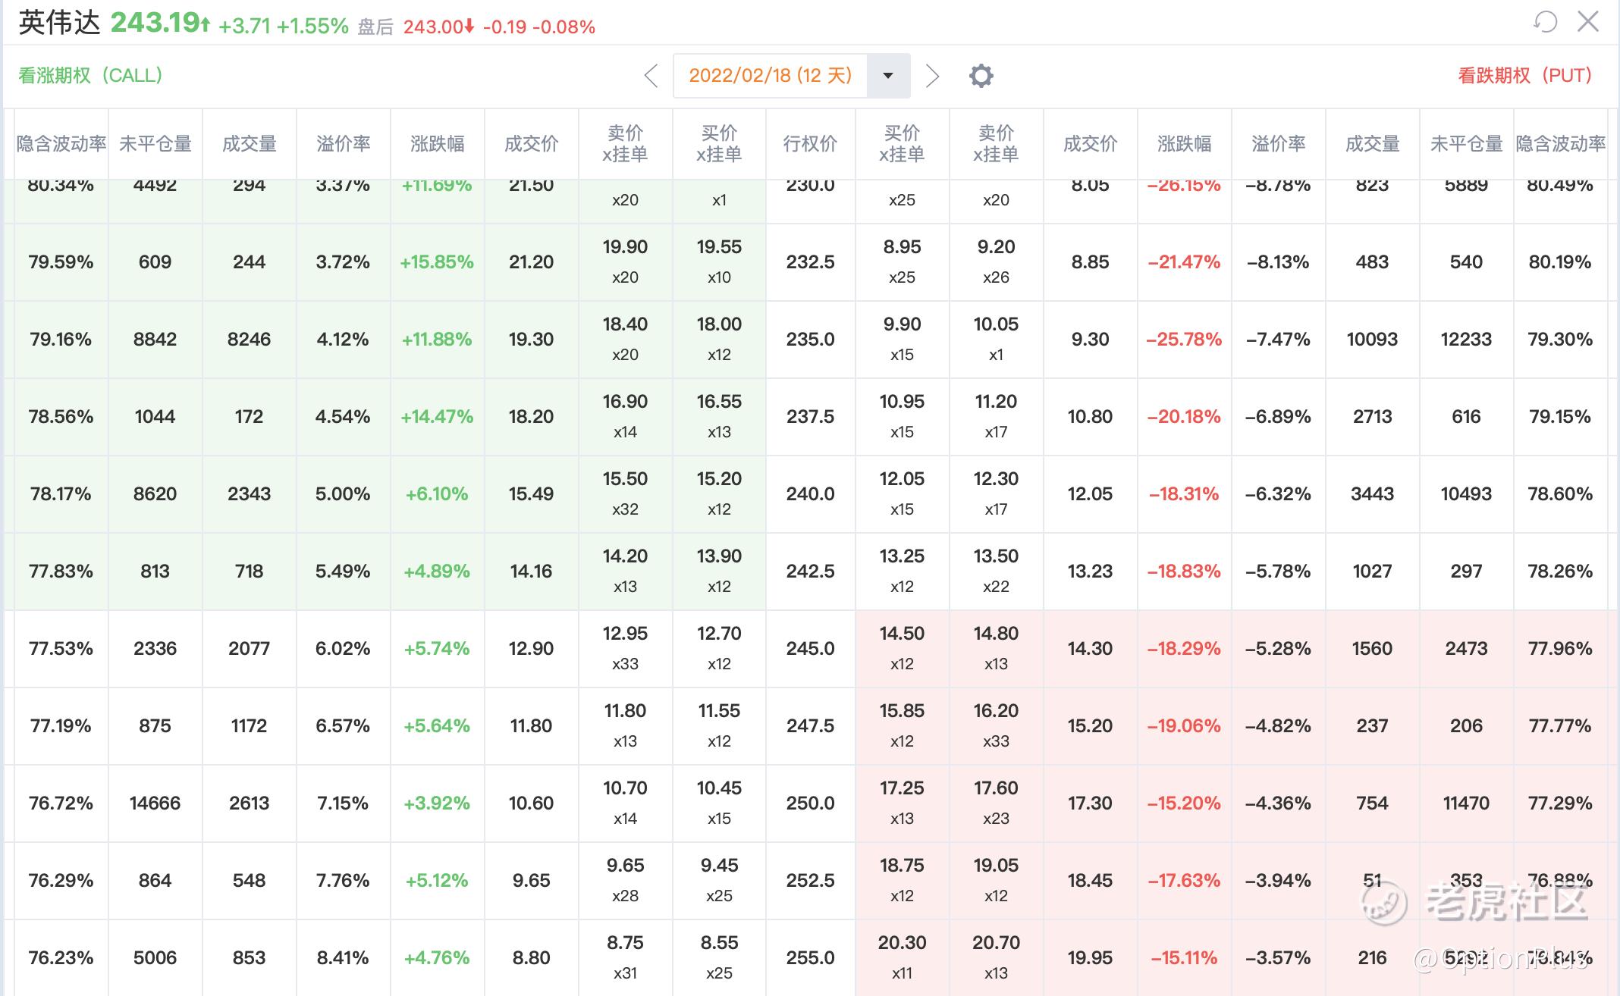
Task: Click put bid 14.50 x12 cell
Action: coord(903,649)
